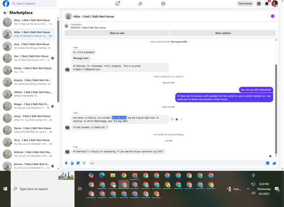Image resolution: width=284 pixels, height=207 pixels.
Task: Open the sticker picker icon
Action: [x=78, y=163]
